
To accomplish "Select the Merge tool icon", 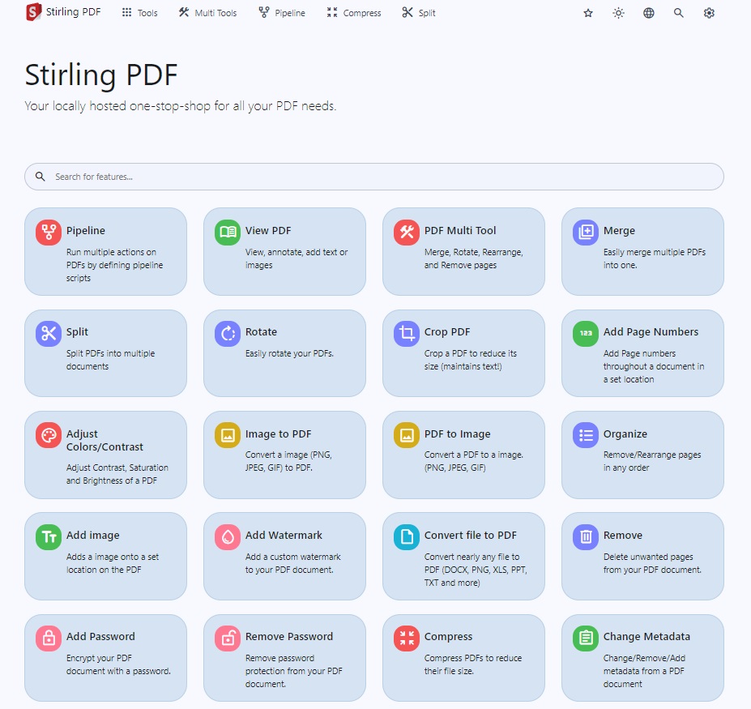I will [x=584, y=233].
